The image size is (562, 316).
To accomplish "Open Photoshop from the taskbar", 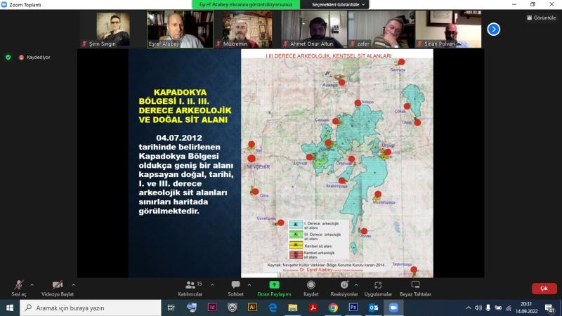I will [x=353, y=308].
